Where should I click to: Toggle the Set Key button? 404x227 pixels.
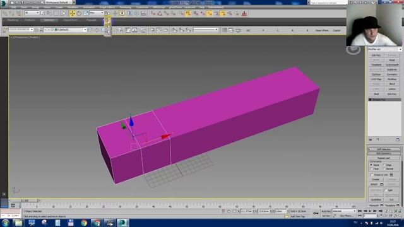pyautogui.click(x=326, y=216)
